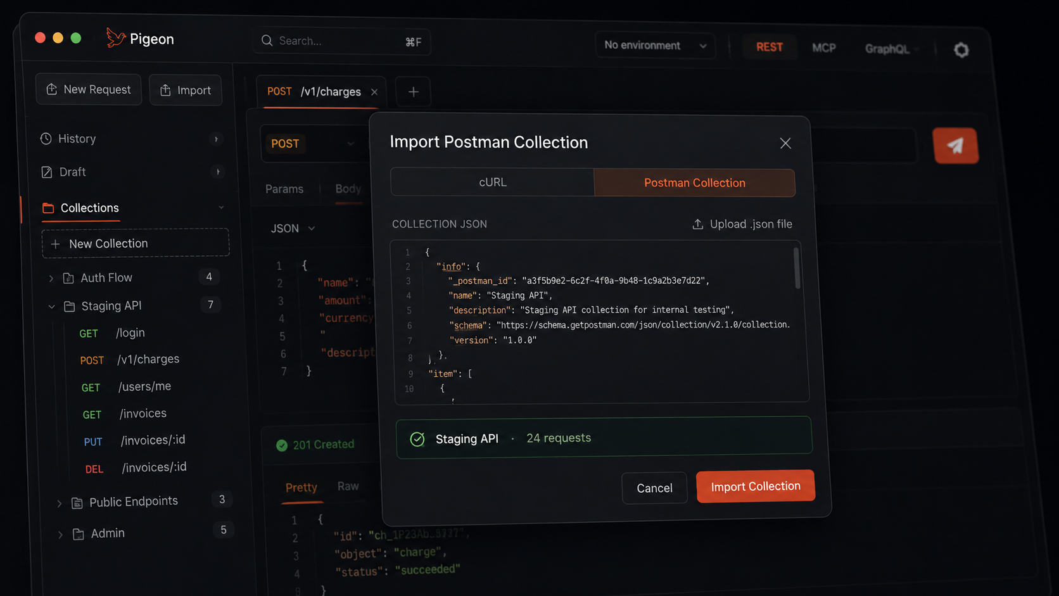Click the Upload .json file link
Viewport: 1059px width, 596px height.
tap(742, 224)
